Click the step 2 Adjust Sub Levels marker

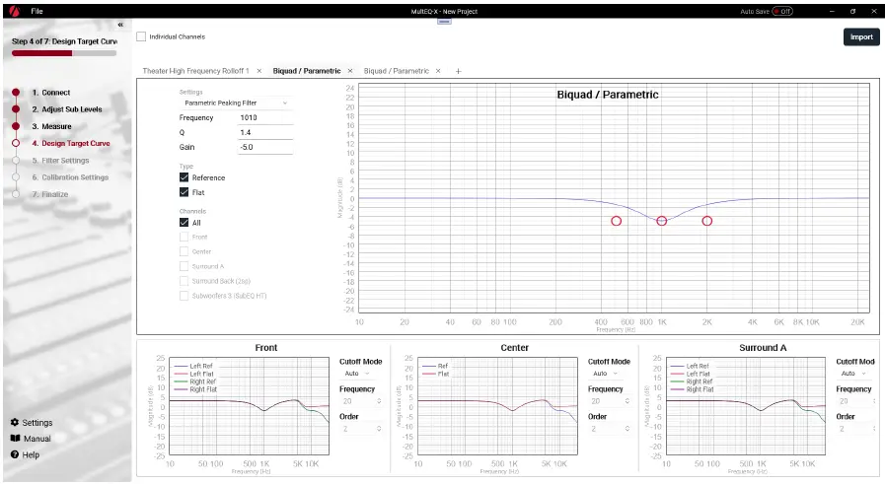pyautogui.click(x=16, y=109)
